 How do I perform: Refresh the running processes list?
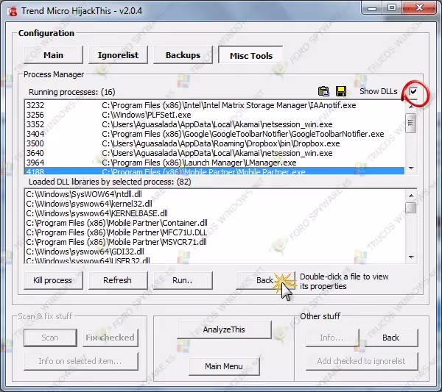(x=118, y=280)
